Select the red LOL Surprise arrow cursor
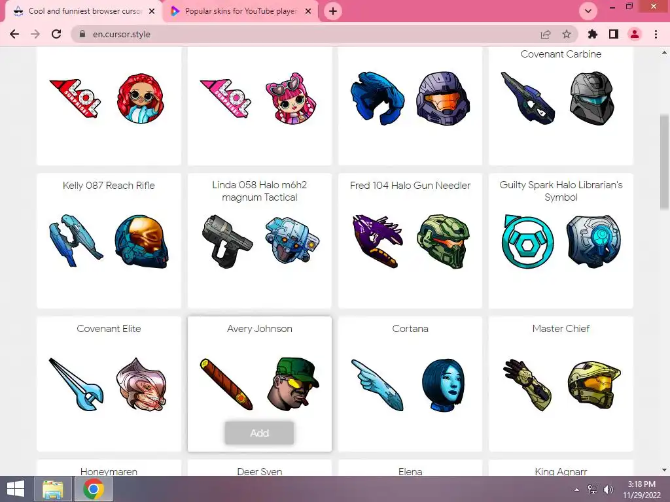Screen dimensions: 670x502 click(x=76, y=98)
